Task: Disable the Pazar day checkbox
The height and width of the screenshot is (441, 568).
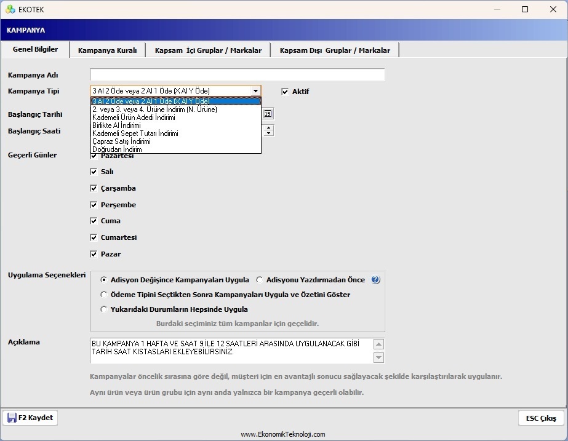Action: 94,254
